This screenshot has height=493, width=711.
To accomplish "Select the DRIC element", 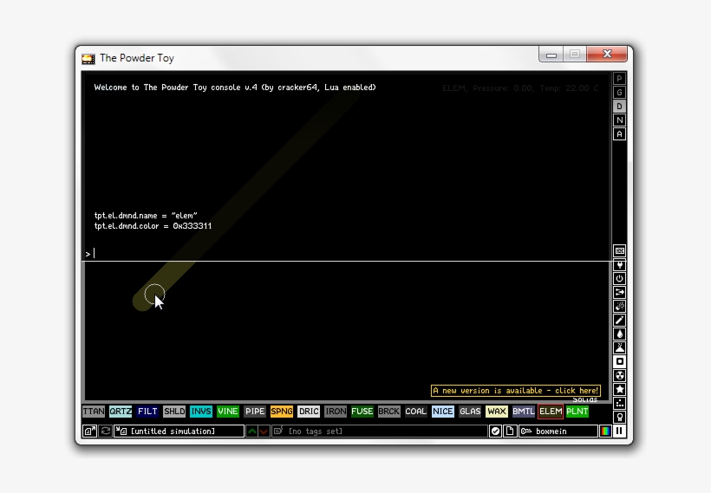I will 309,412.
